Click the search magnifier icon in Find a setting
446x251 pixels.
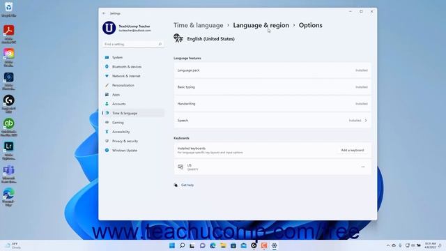(160, 44)
